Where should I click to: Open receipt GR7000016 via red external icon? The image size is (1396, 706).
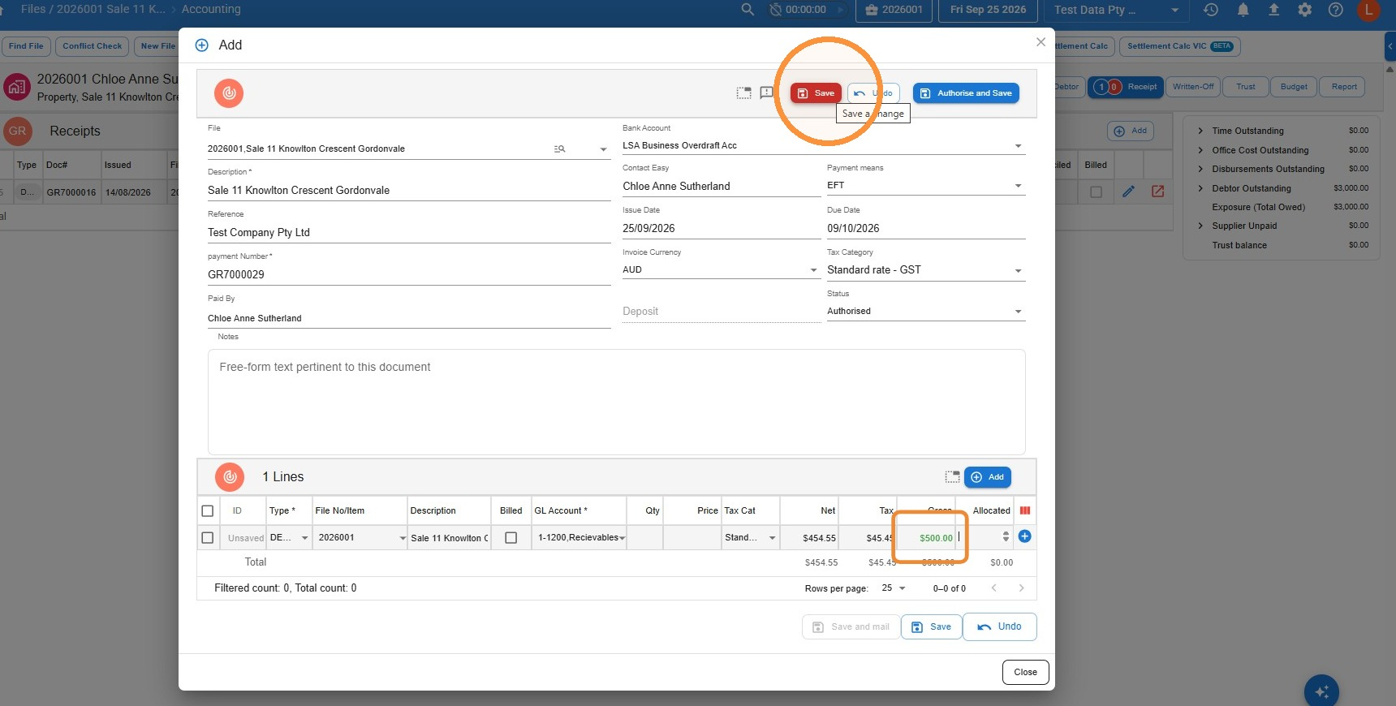point(1158,192)
